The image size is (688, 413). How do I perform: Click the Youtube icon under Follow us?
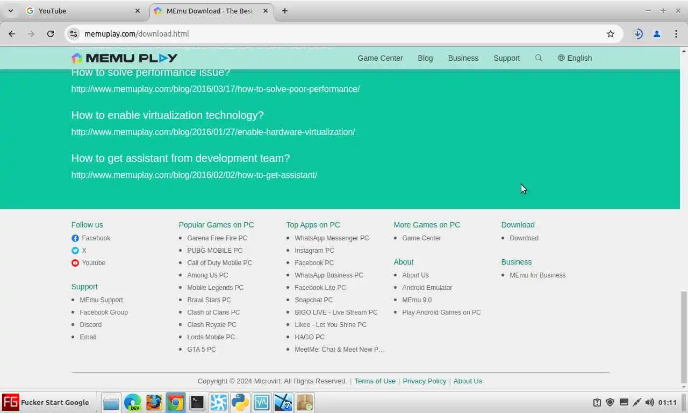[x=75, y=263]
